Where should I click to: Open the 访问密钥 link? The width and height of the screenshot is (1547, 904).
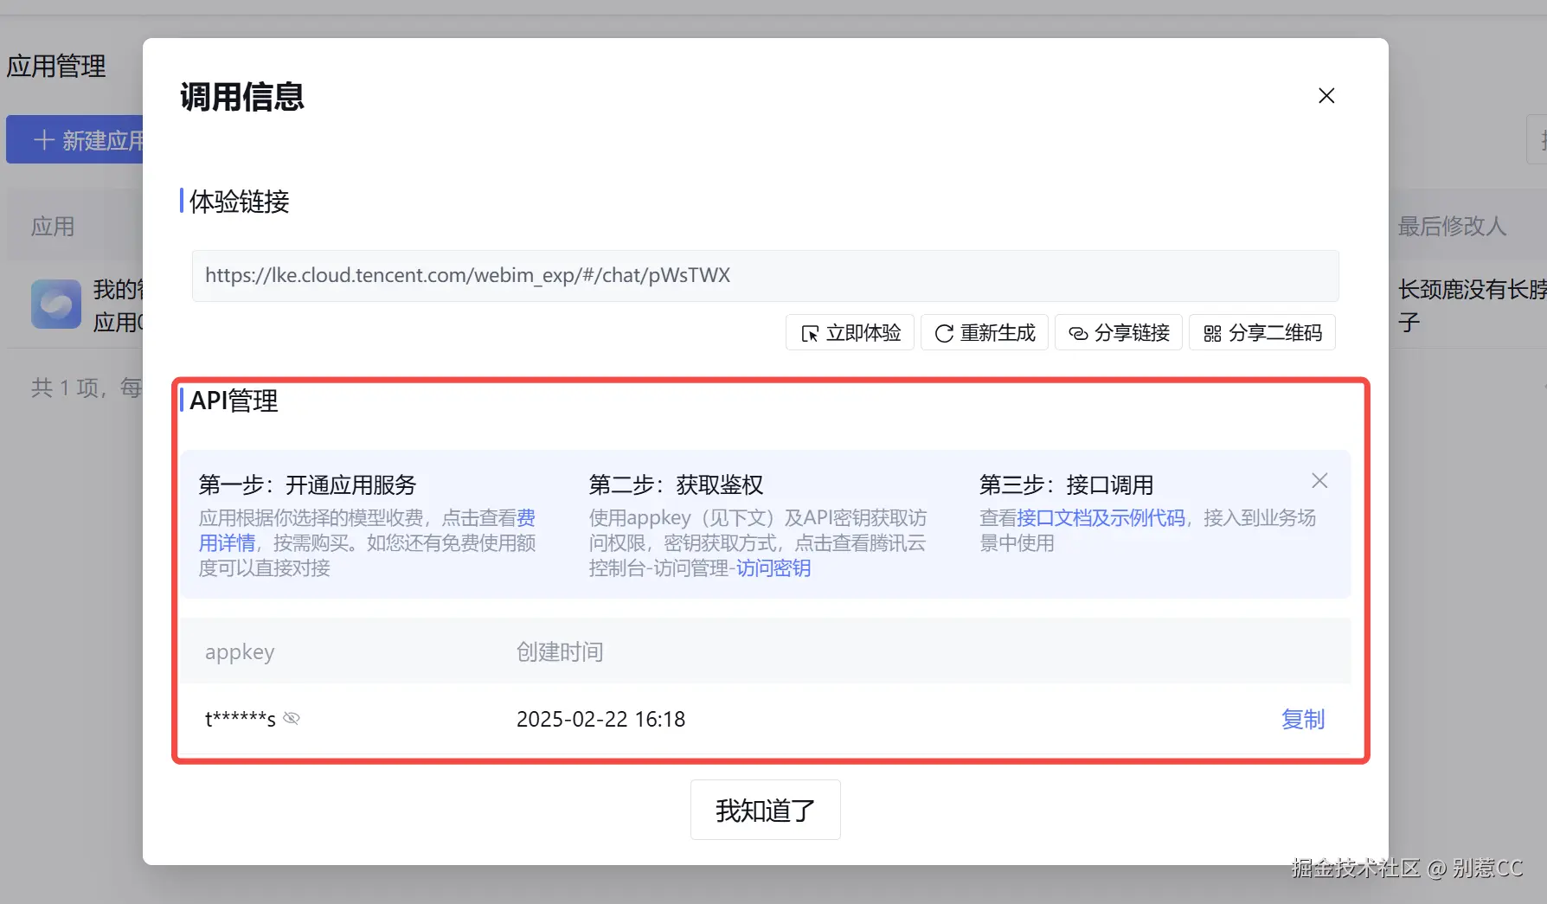(x=773, y=568)
